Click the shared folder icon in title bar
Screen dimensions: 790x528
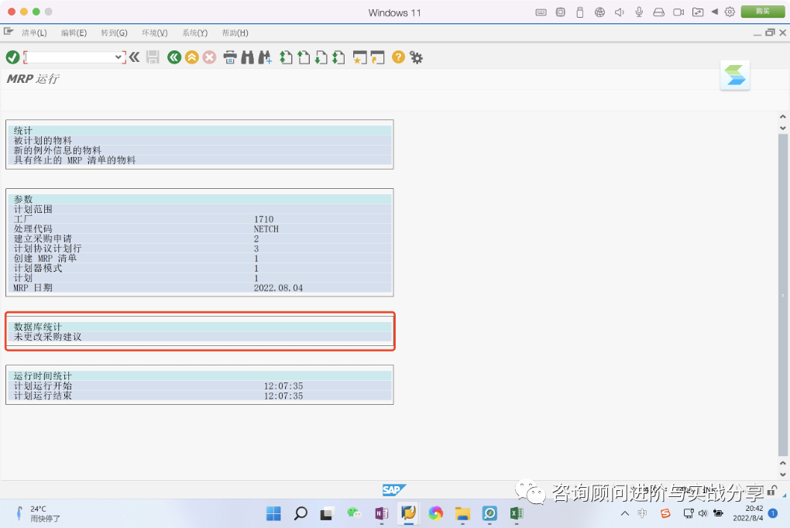pos(698,12)
